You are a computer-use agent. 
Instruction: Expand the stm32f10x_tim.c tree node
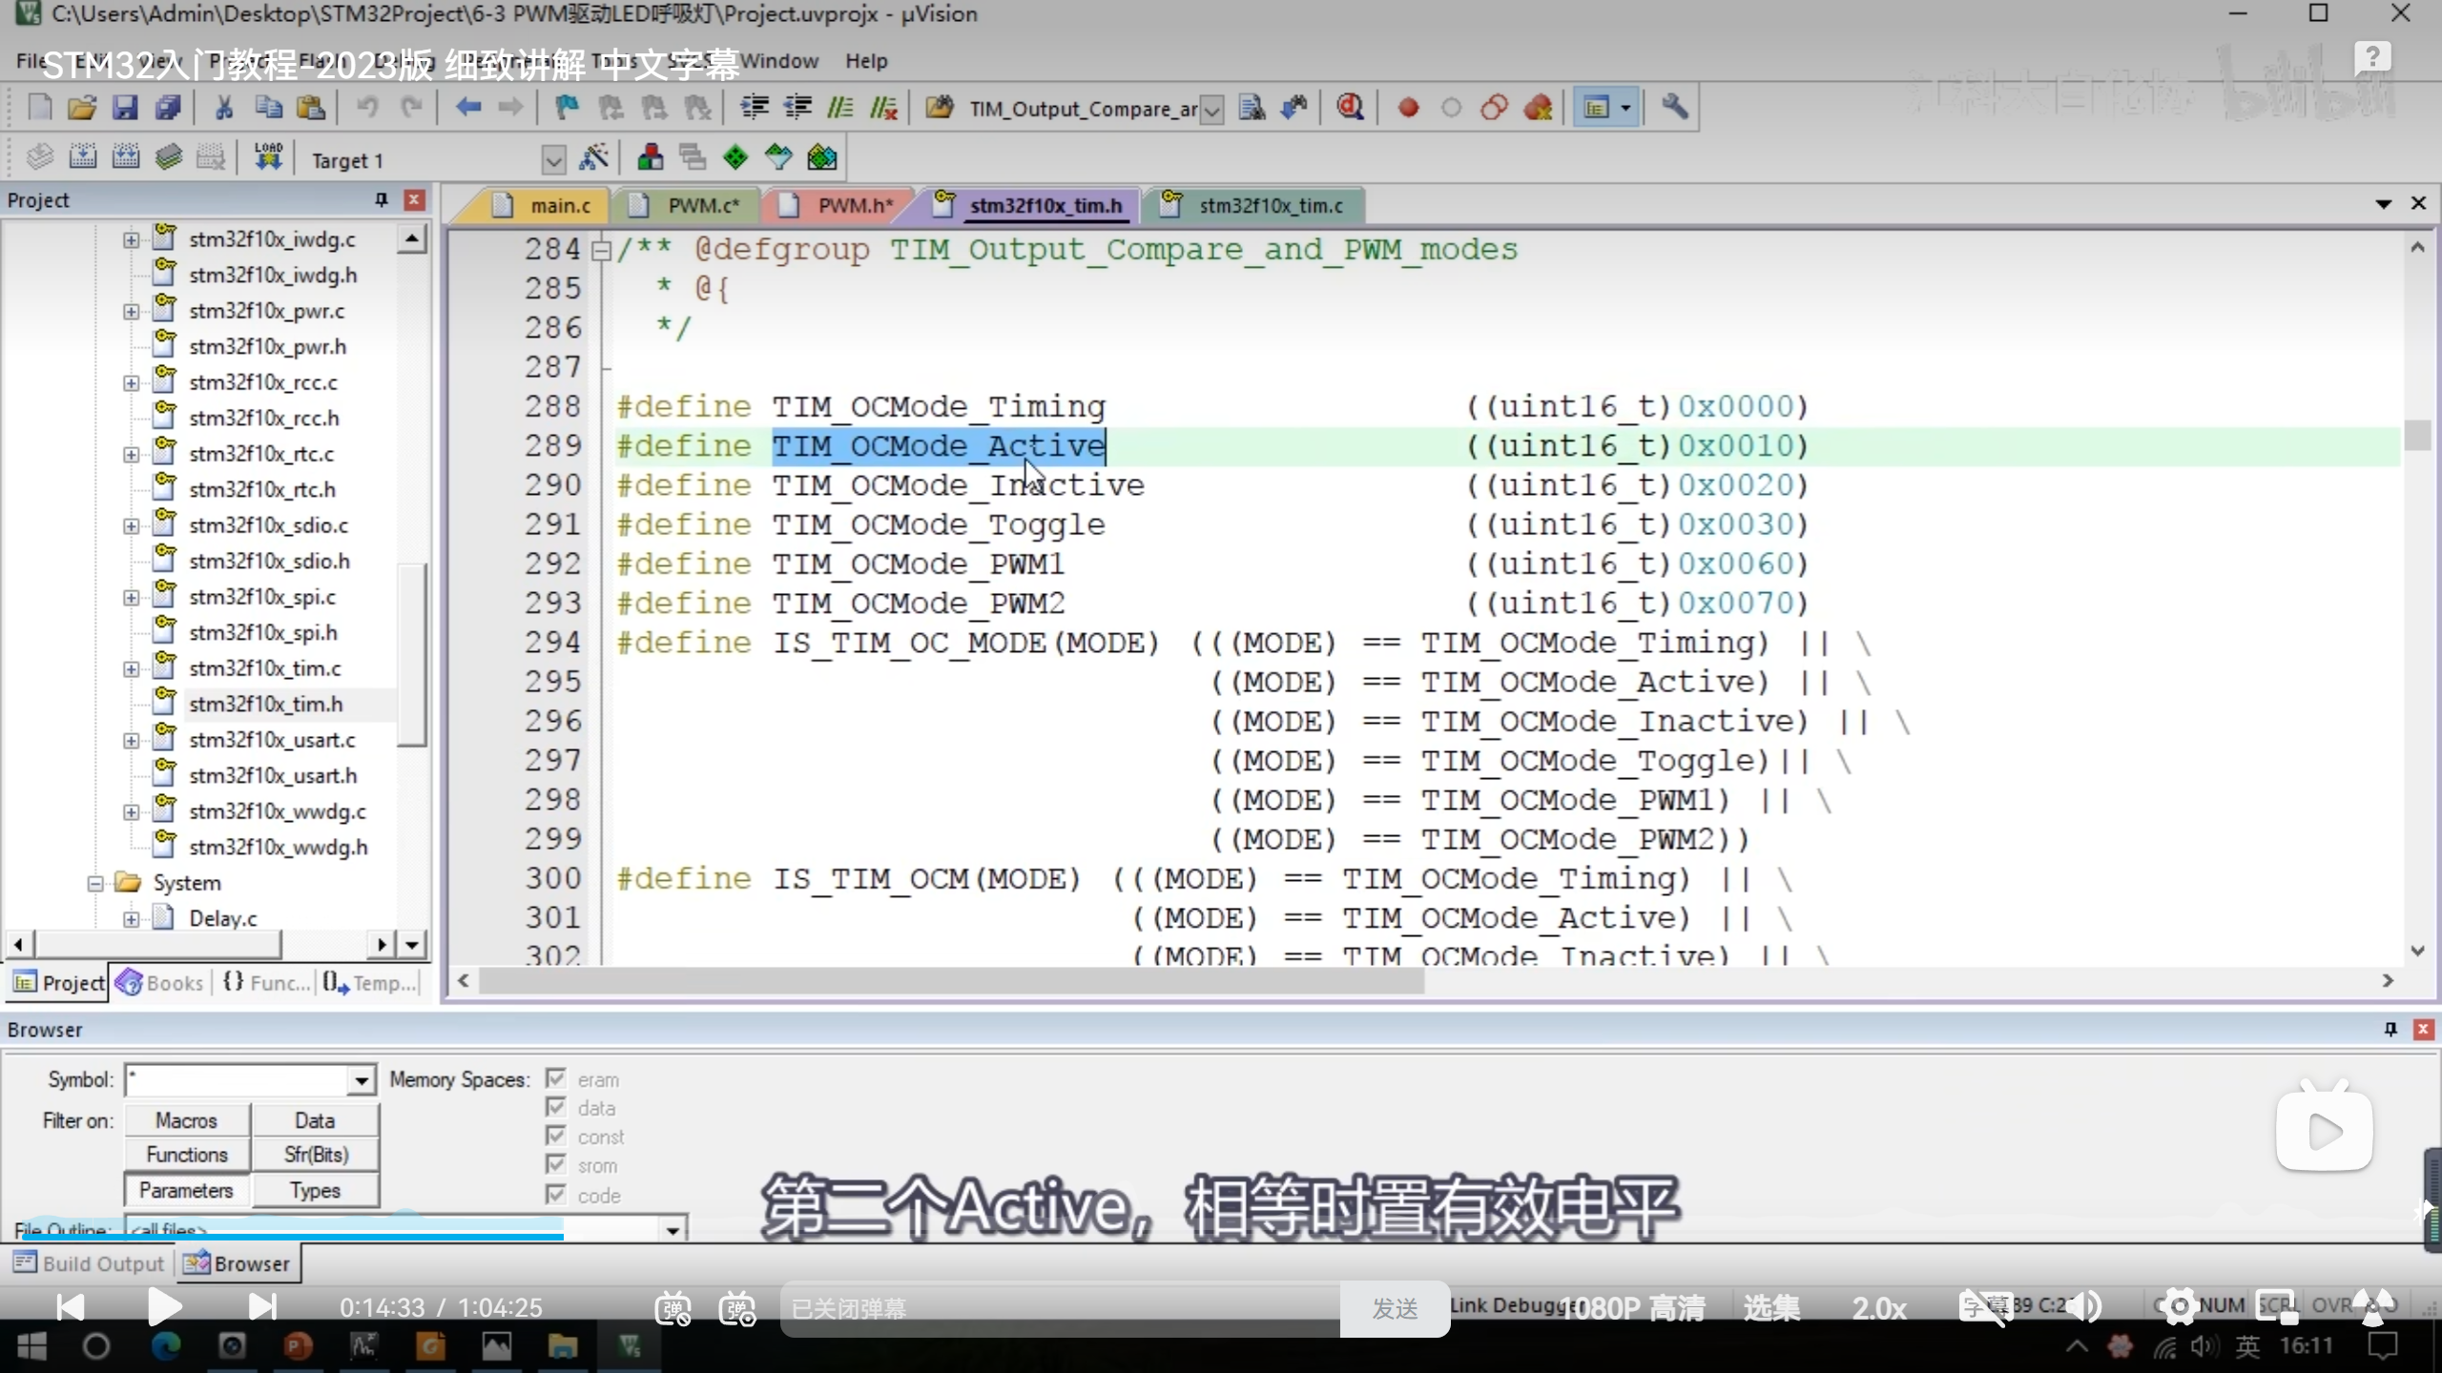pos(131,668)
